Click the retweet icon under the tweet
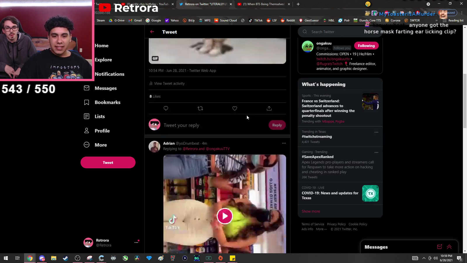This screenshot has height=263, width=467. 200,108
